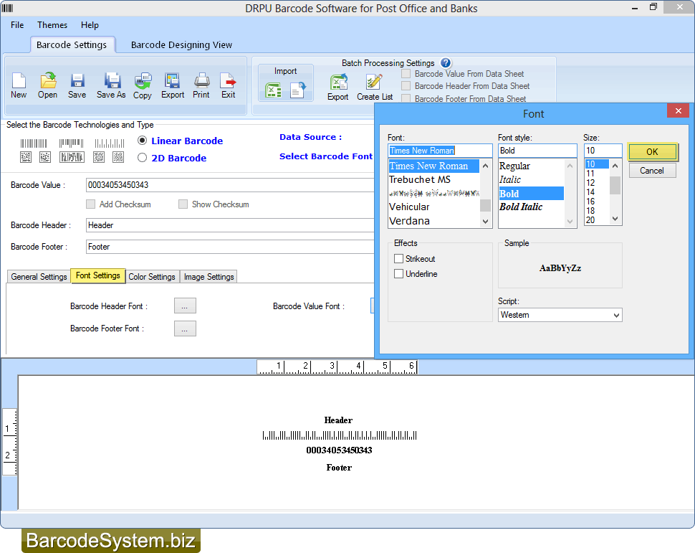Click the Copy barcode icon
Image resolution: width=695 pixels, height=553 pixels.
(x=143, y=85)
